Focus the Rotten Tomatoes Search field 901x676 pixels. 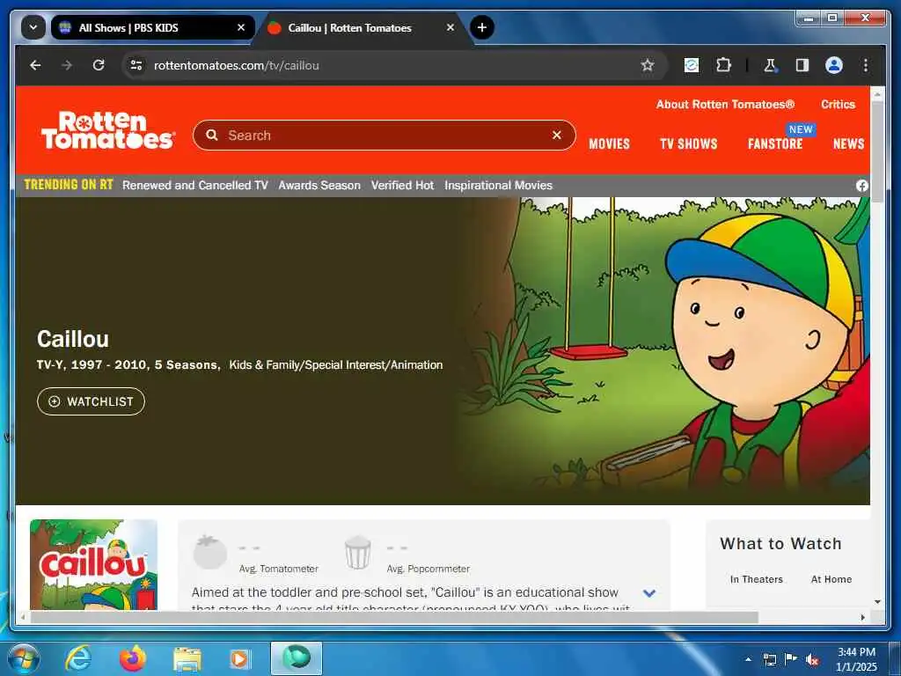coord(384,135)
